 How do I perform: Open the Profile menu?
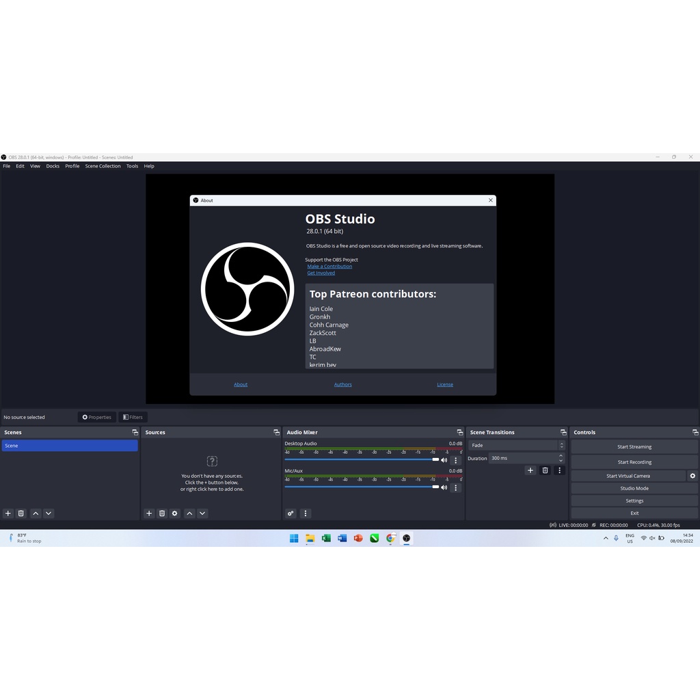coord(72,166)
